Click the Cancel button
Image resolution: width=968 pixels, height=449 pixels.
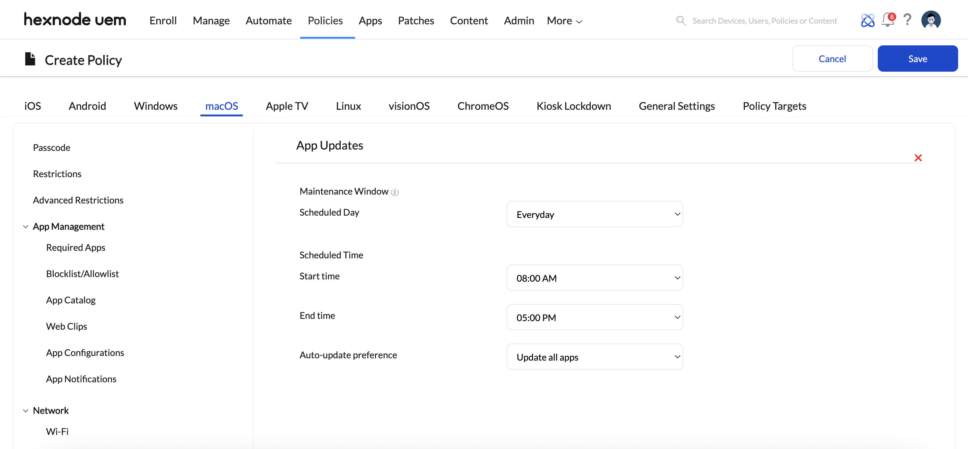coord(832,59)
